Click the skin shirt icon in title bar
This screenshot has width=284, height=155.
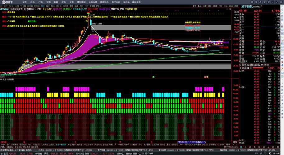(268, 2)
